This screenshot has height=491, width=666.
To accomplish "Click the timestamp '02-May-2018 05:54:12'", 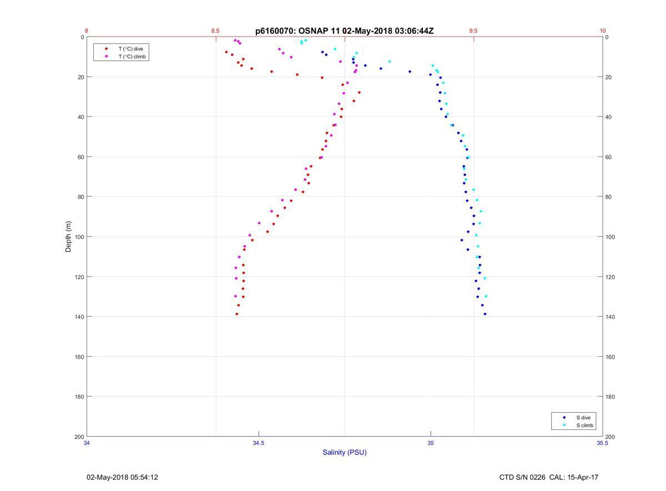I will (x=122, y=477).
